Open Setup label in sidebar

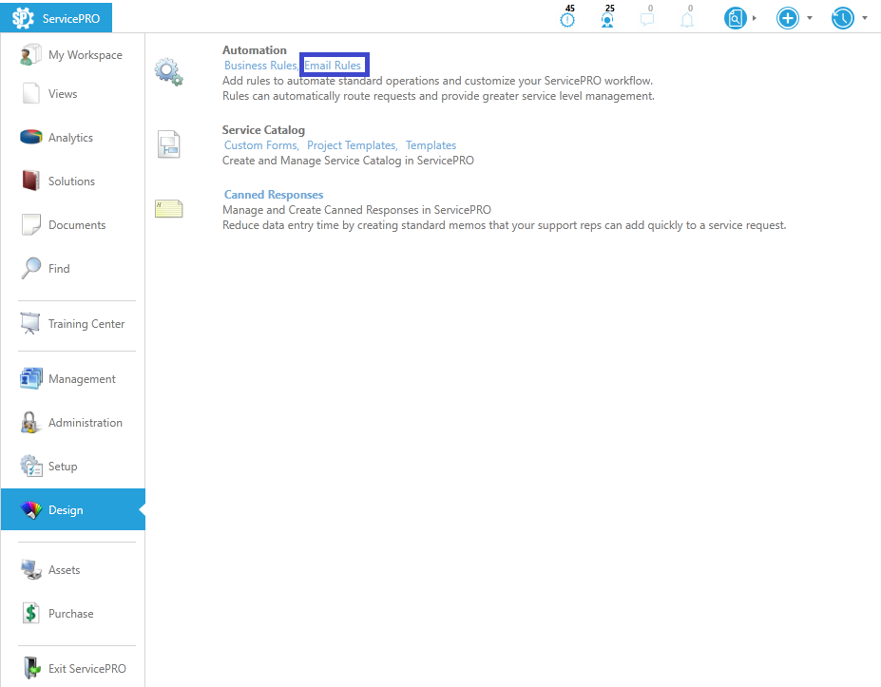[63, 467]
